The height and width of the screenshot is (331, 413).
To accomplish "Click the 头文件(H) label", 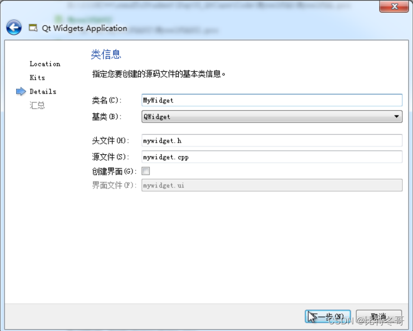I will click(110, 140).
